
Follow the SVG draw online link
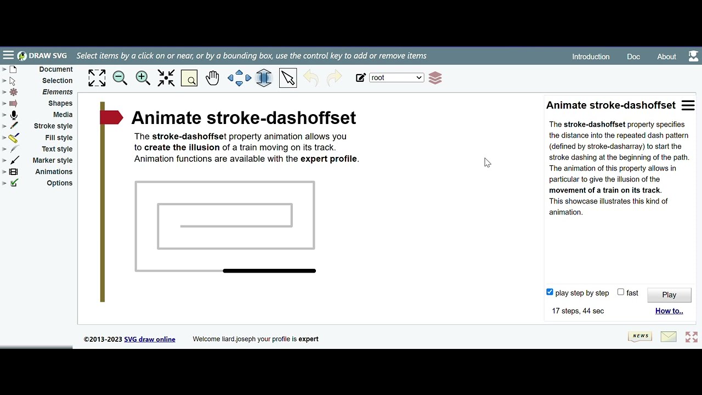[x=150, y=339]
